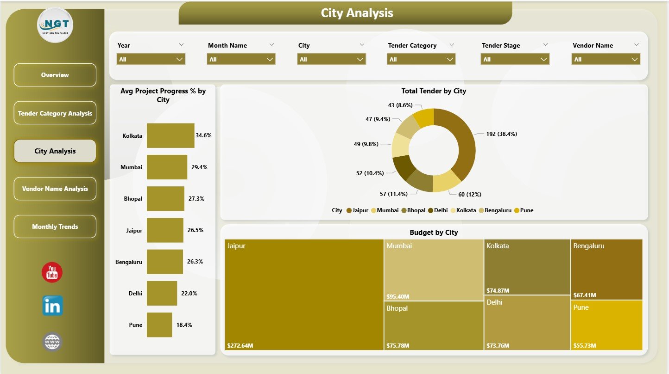Open the Year filter dropdown

[151, 59]
